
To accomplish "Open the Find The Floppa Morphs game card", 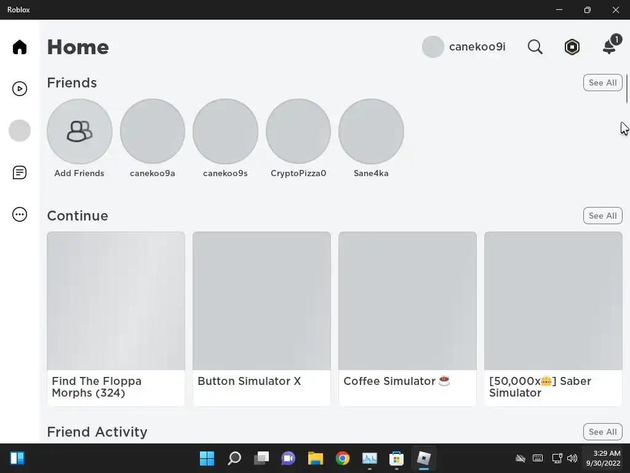I will (x=116, y=319).
